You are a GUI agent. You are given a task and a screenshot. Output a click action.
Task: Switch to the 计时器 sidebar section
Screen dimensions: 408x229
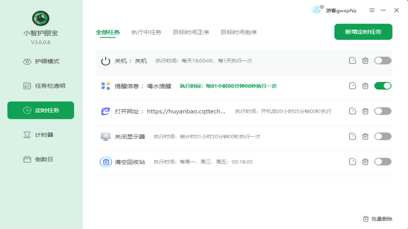[x=40, y=135]
